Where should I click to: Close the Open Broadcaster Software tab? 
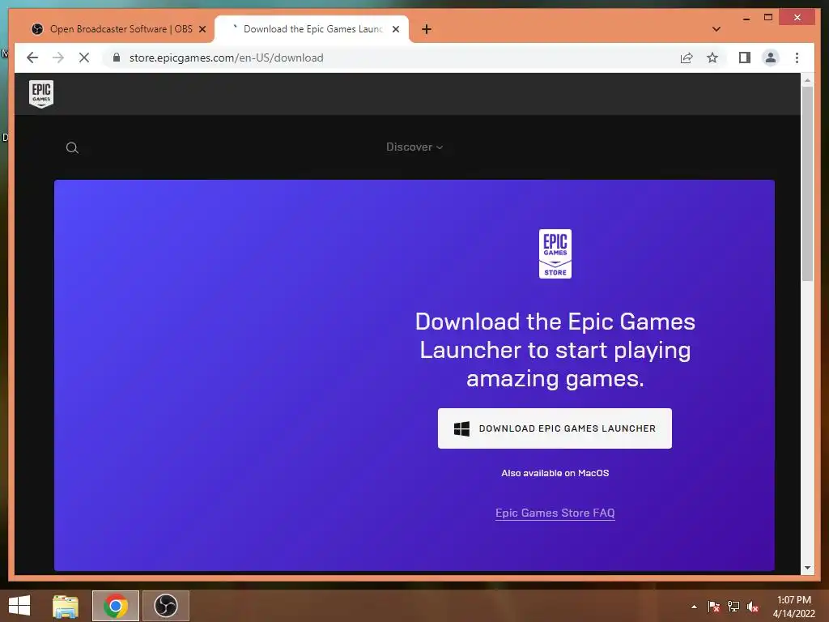pyautogui.click(x=202, y=29)
